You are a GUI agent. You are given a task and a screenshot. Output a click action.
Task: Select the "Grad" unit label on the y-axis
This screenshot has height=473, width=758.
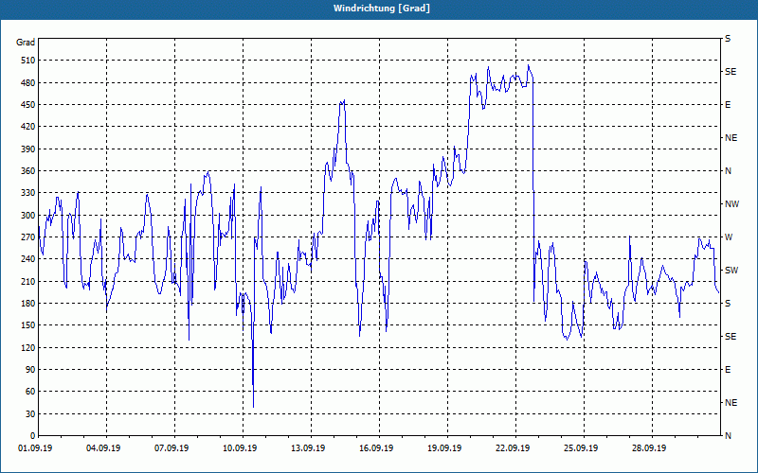[x=26, y=43]
